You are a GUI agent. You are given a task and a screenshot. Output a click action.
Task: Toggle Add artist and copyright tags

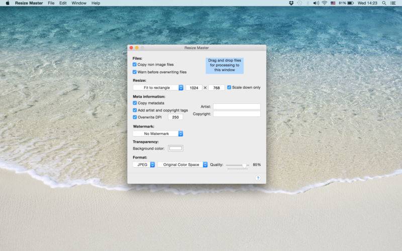135,110
